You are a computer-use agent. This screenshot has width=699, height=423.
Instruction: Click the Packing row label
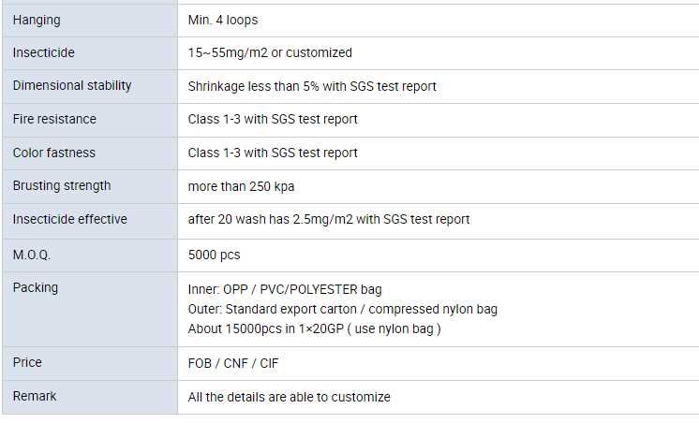(x=35, y=287)
